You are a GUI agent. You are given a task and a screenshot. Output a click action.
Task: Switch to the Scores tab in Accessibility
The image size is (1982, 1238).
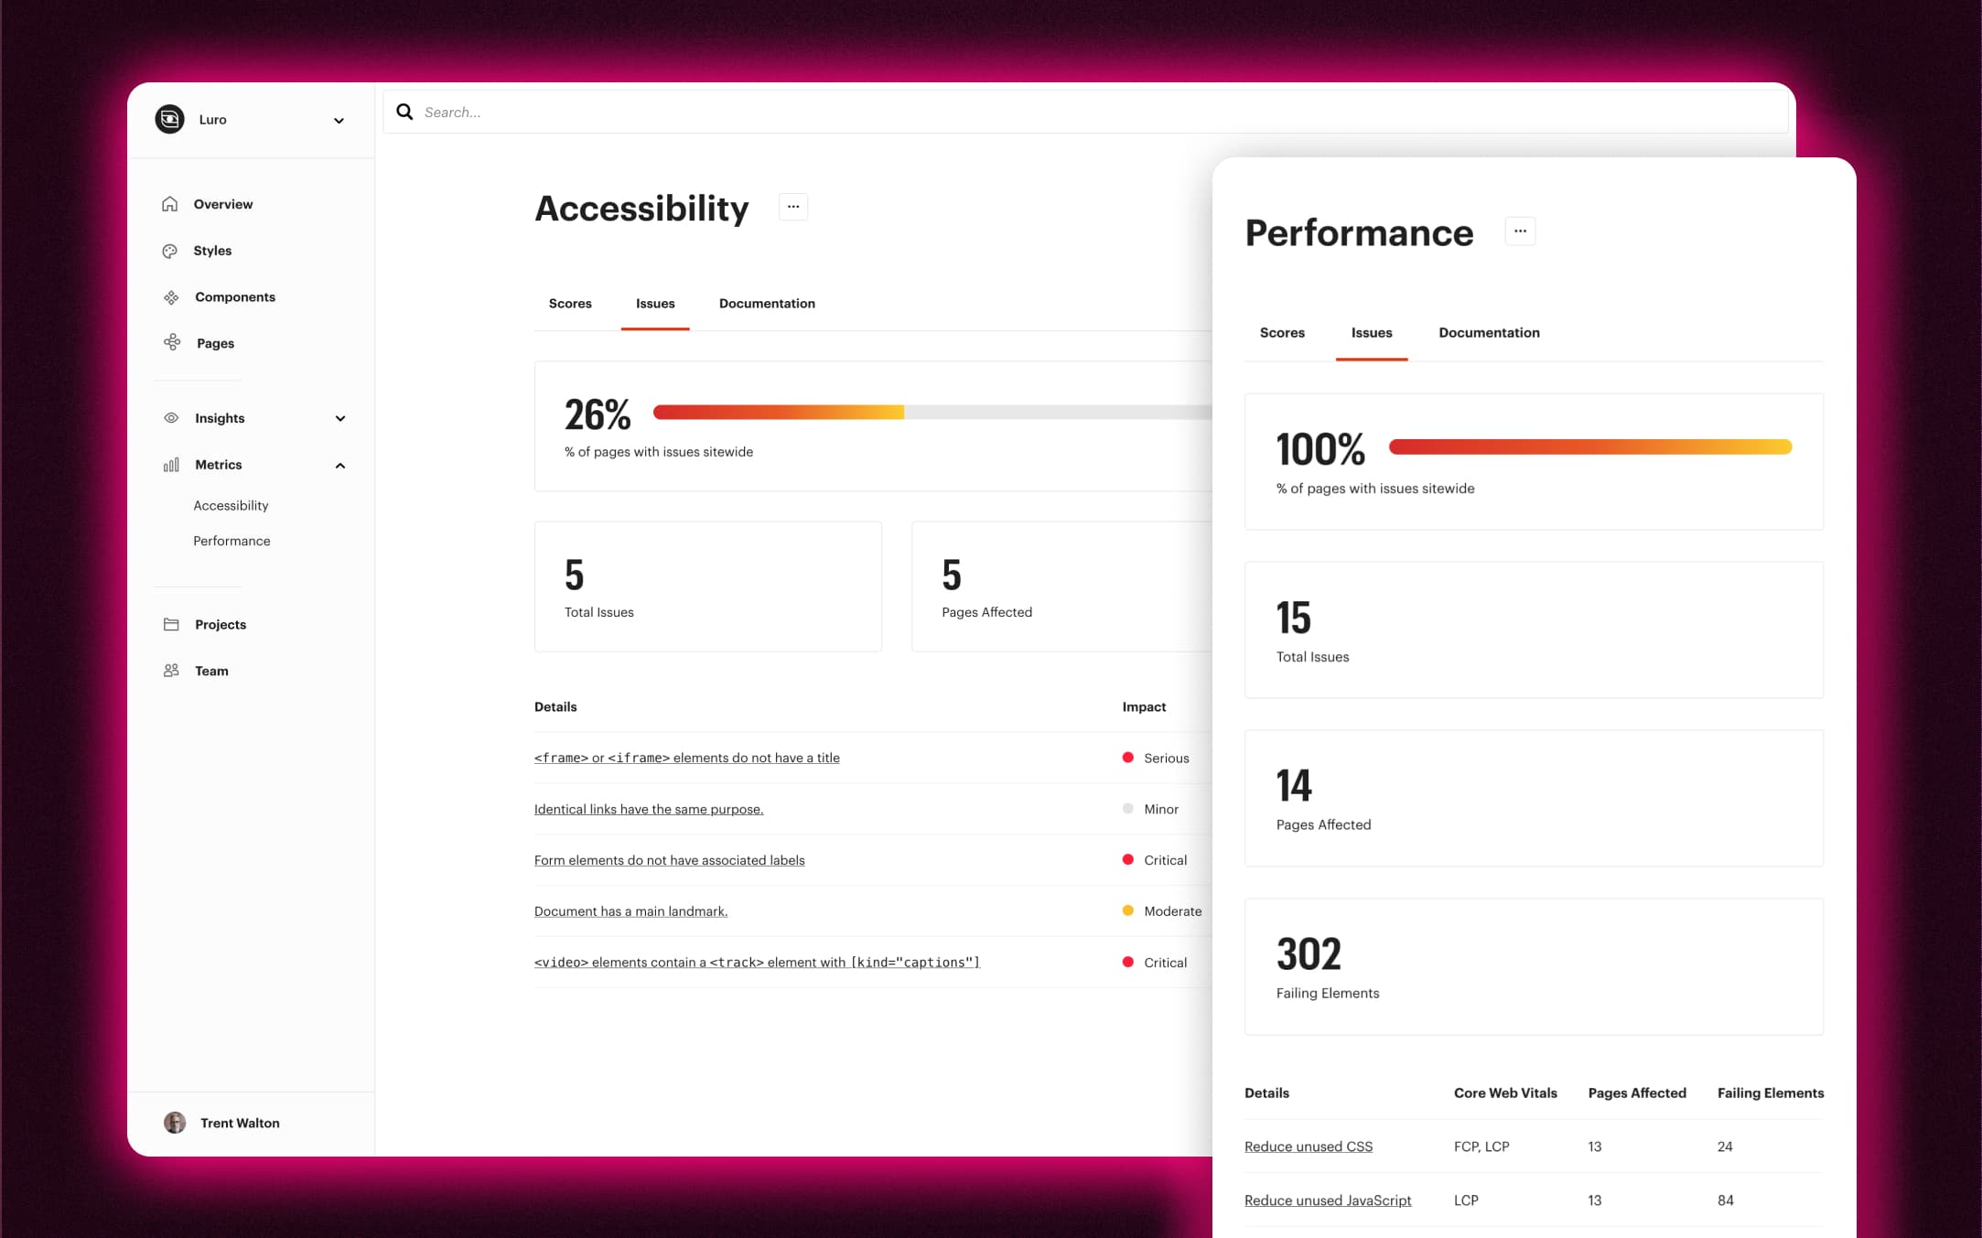570,302
